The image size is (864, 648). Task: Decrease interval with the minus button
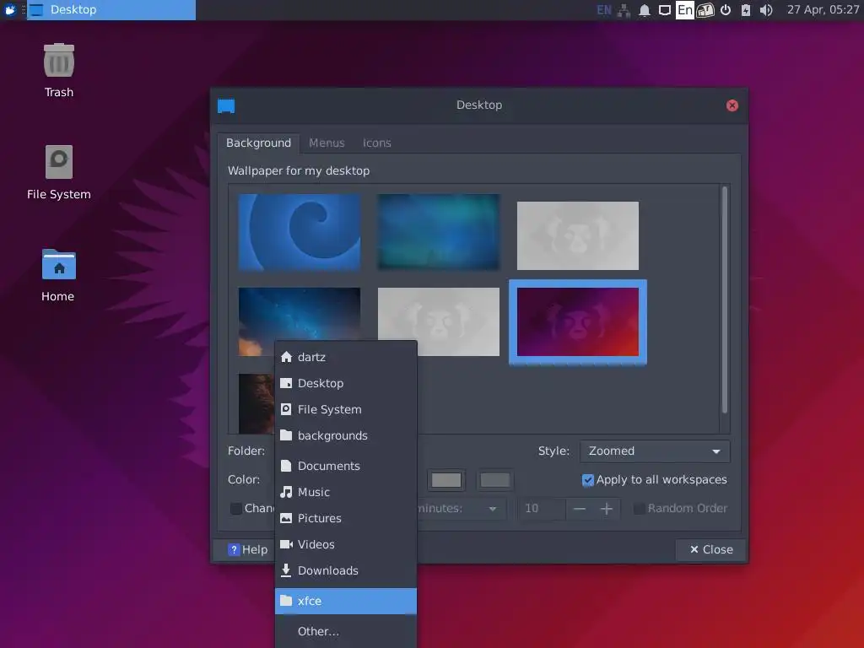pyautogui.click(x=579, y=508)
